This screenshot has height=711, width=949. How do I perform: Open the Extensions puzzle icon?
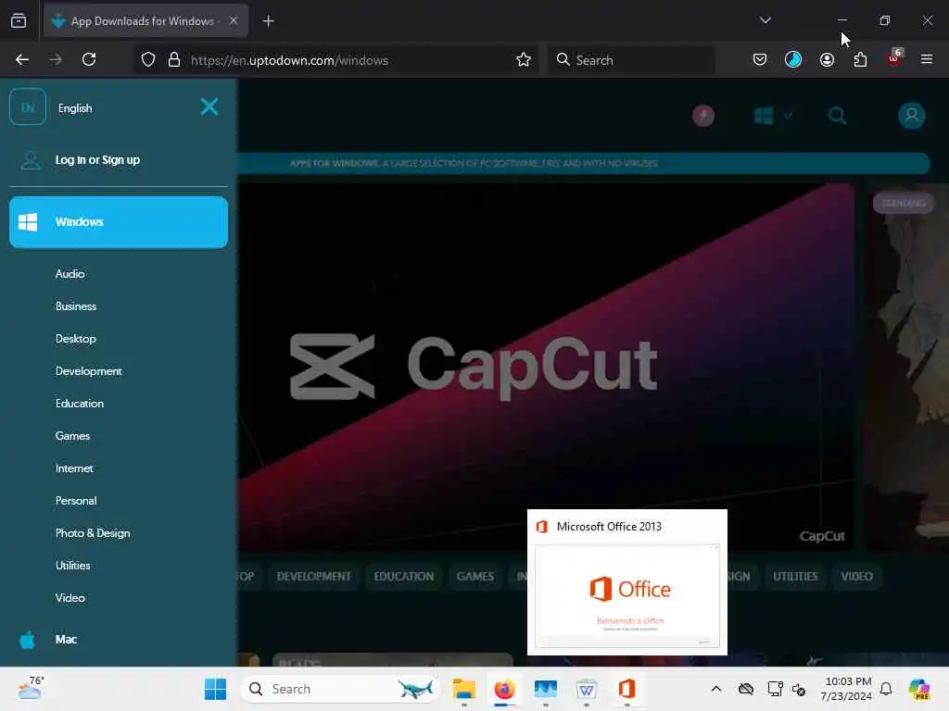[860, 59]
